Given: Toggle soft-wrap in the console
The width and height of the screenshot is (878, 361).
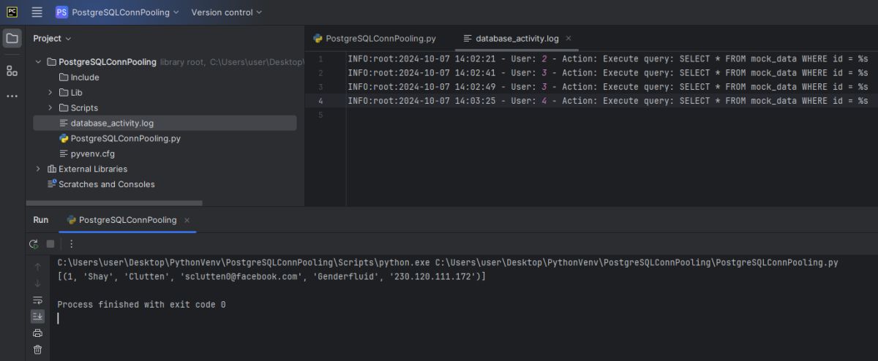Looking at the screenshot, I should [x=37, y=300].
